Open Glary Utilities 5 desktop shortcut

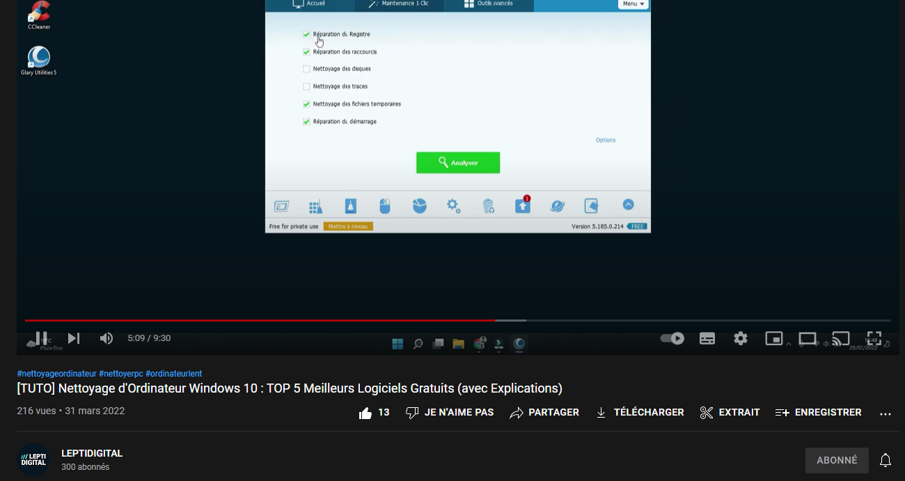point(39,61)
